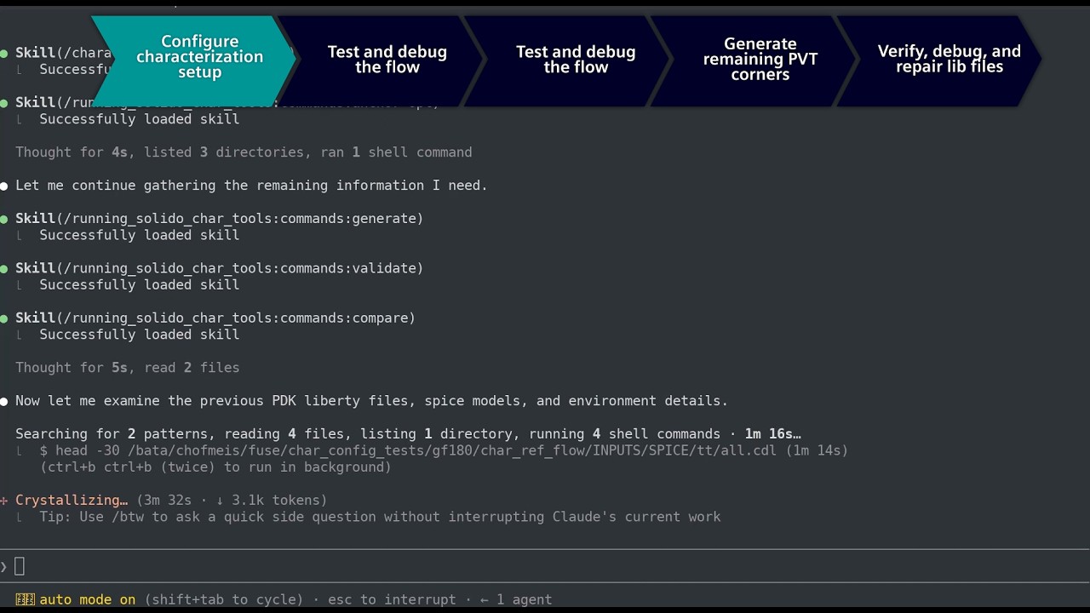Click the 'Crystallizing…' status indicator

pyautogui.click(x=72, y=501)
